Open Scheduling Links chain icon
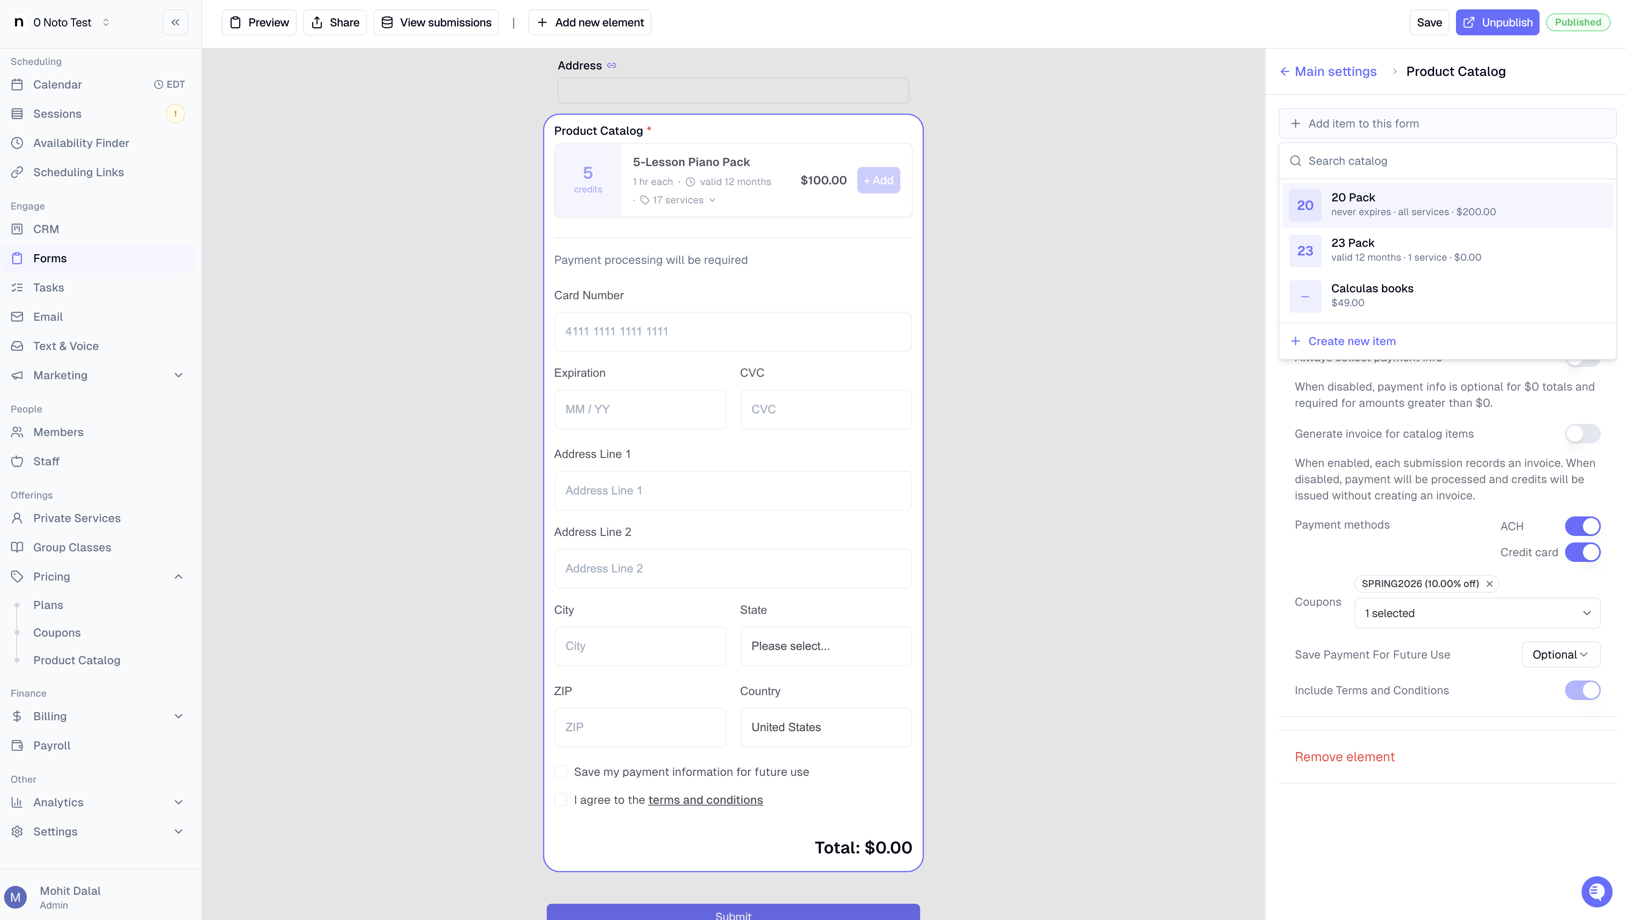Screen dimensions: 1626x920 (x=17, y=172)
